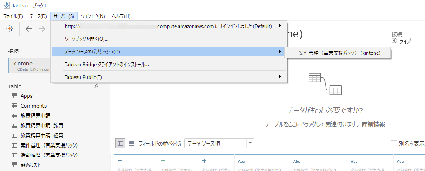
Task: Open the データ ソース順 sort dropdown
Action: pos(219,143)
